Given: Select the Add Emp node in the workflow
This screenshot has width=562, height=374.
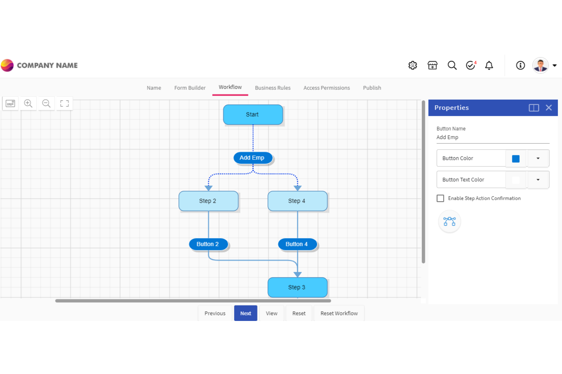Looking at the screenshot, I should (253, 158).
